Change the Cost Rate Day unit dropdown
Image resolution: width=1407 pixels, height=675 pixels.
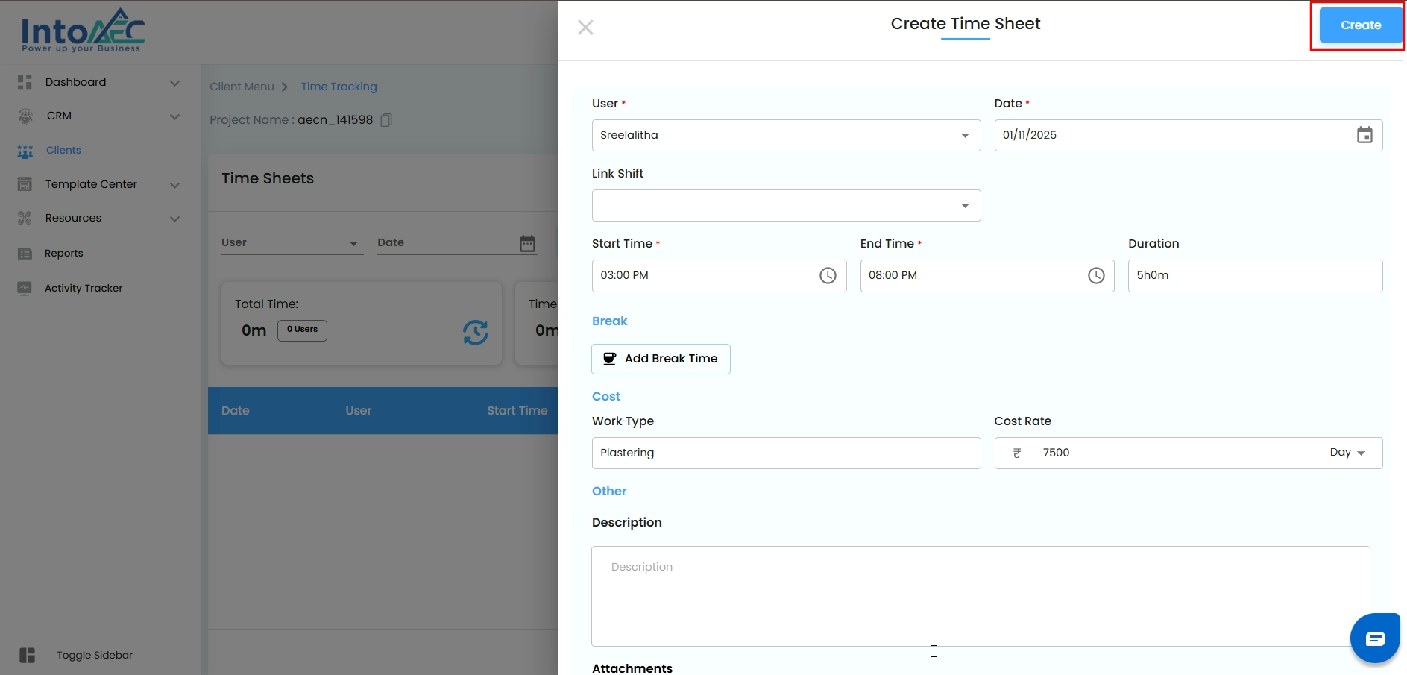coord(1347,453)
